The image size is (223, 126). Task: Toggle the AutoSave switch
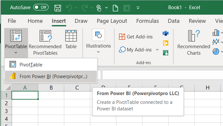pyautogui.click(x=41, y=7)
